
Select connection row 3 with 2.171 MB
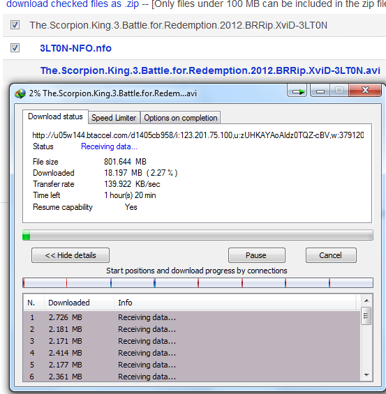pyautogui.click(x=192, y=341)
